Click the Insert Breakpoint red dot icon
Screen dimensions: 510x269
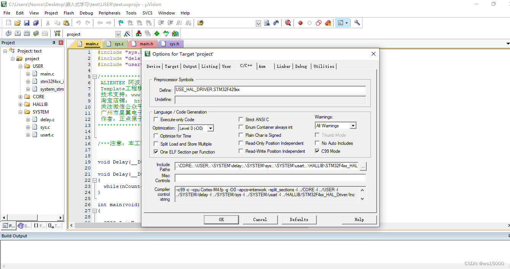pyautogui.click(x=300, y=23)
